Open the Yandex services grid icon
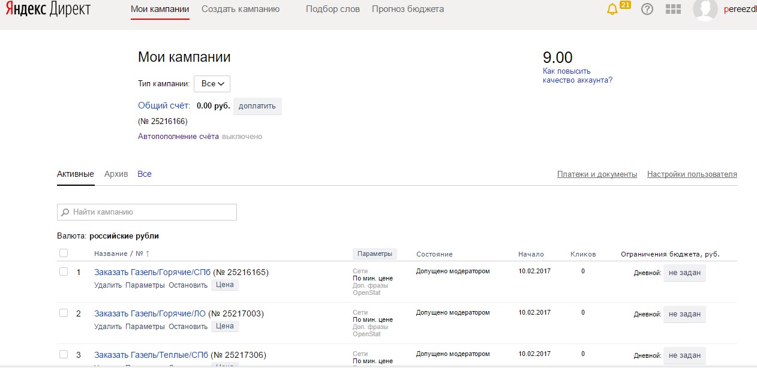This screenshot has height=368, width=757. (x=674, y=10)
